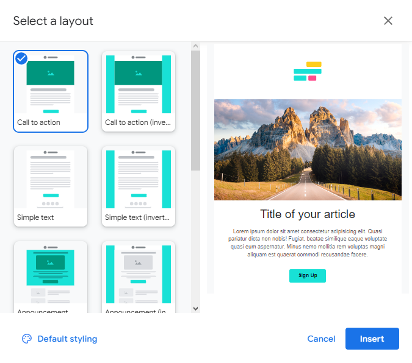Image resolution: width=412 pixels, height=363 pixels.
Task: Click the layout list scrollbar thumb
Action: (x=195, y=110)
